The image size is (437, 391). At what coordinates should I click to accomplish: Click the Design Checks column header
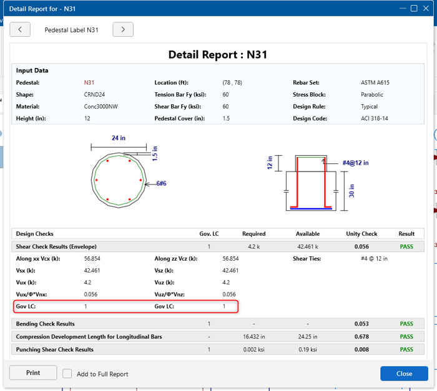(36, 234)
